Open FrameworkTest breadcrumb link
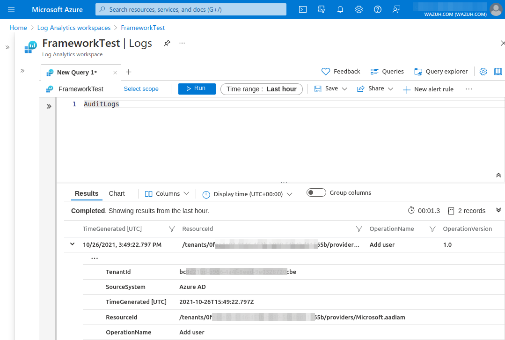This screenshot has height=340, width=505. pos(143,28)
